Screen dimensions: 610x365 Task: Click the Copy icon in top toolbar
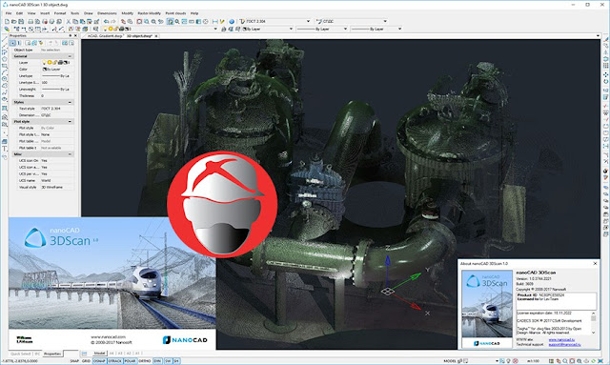click(75, 21)
